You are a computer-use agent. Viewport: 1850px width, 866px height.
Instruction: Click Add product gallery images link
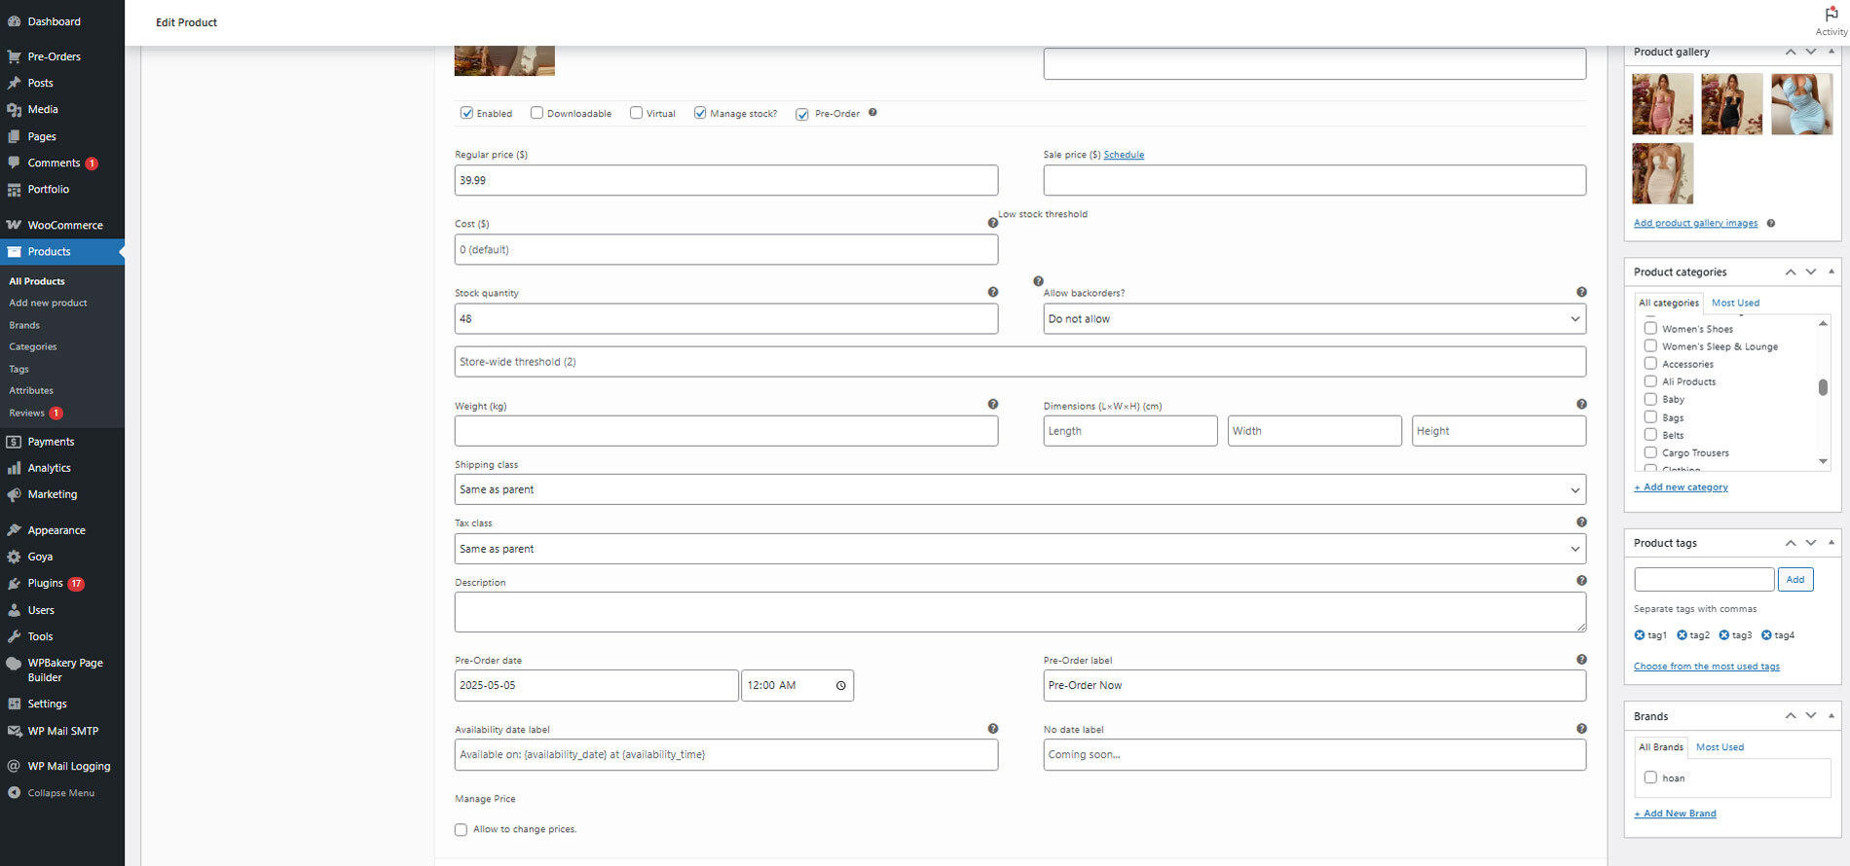tap(1695, 224)
